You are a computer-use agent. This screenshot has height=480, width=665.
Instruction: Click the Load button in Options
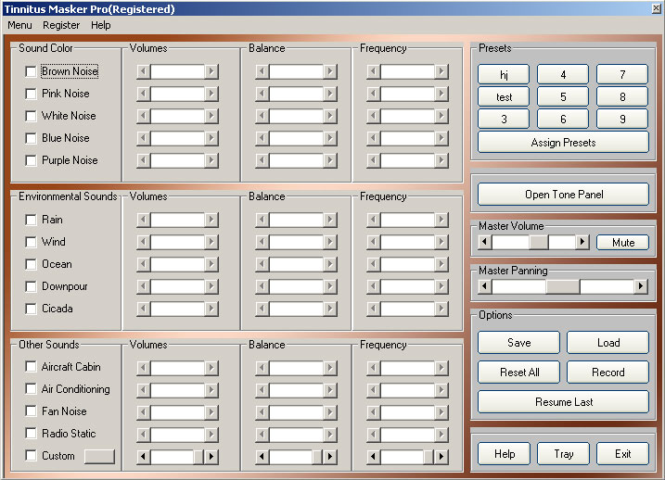pos(607,342)
